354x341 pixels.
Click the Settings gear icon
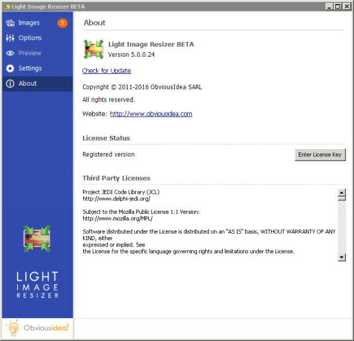click(10, 68)
